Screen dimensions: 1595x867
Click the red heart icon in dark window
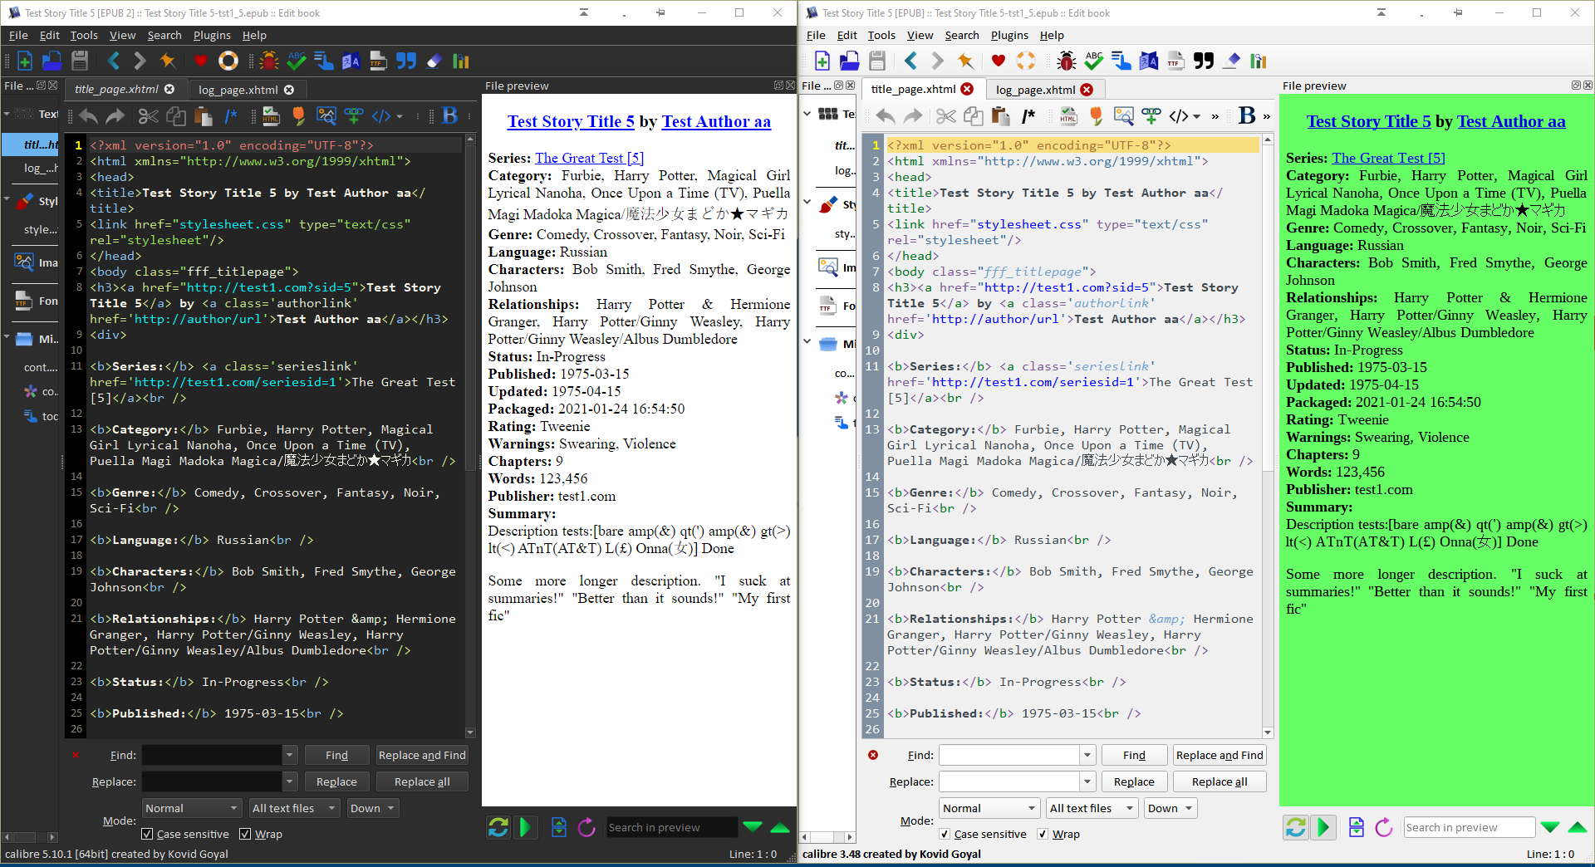pyautogui.click(x=200, y=61)
